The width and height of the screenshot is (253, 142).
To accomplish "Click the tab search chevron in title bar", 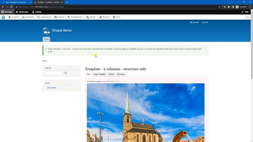I will coord(232,2).
